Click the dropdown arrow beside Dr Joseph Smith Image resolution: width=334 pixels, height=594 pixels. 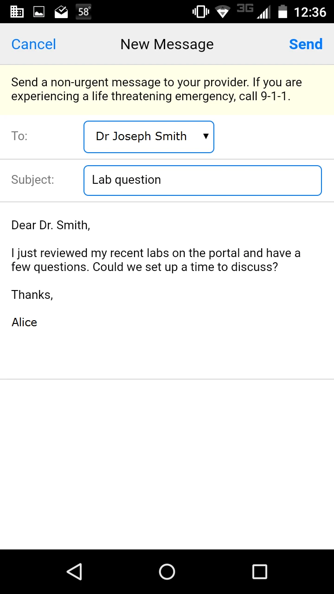pos(206,136)
